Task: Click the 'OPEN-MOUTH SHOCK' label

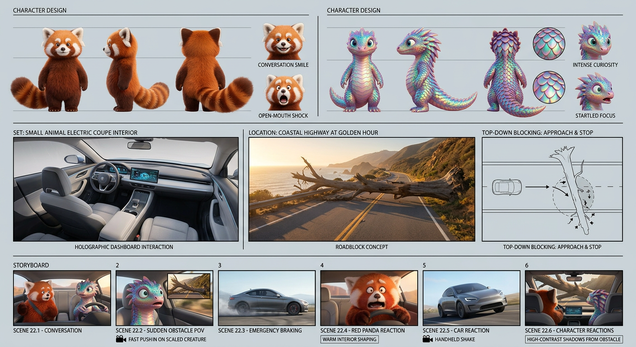Action: pyautogui.click(x=283, y=116)
